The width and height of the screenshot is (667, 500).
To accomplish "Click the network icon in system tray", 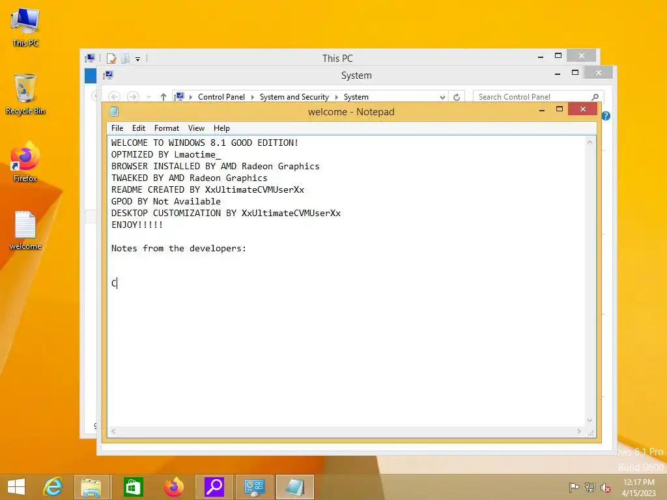I will [x=590, y=487].
